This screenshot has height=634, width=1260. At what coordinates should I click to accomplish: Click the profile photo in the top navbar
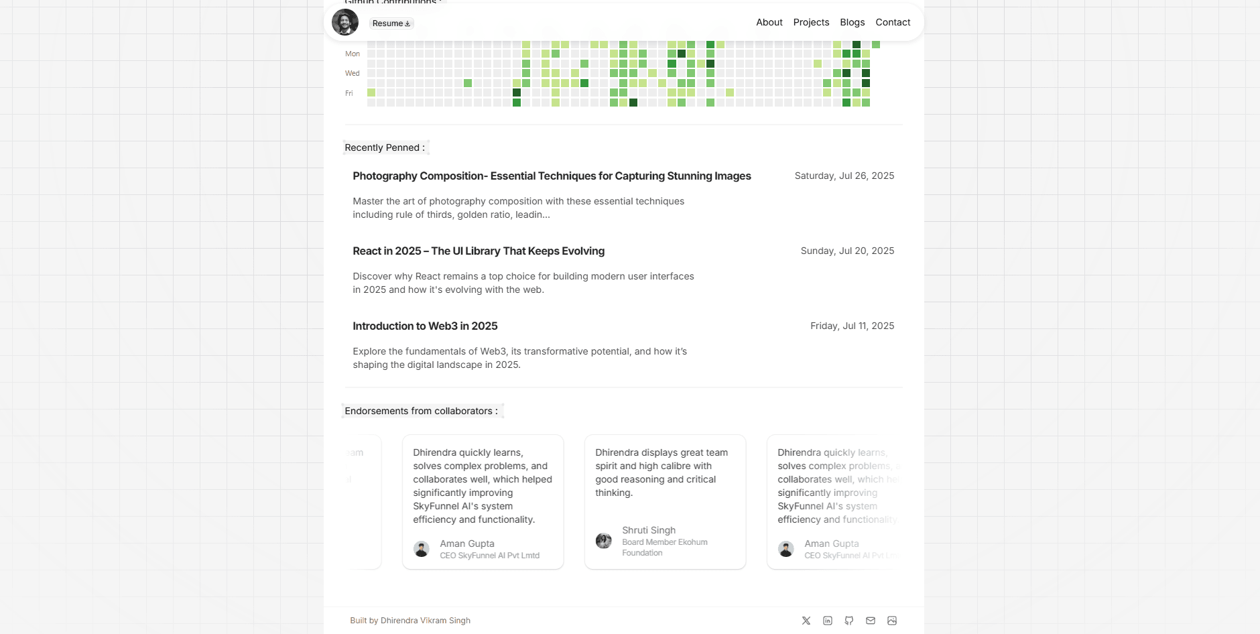click(344, 22)
